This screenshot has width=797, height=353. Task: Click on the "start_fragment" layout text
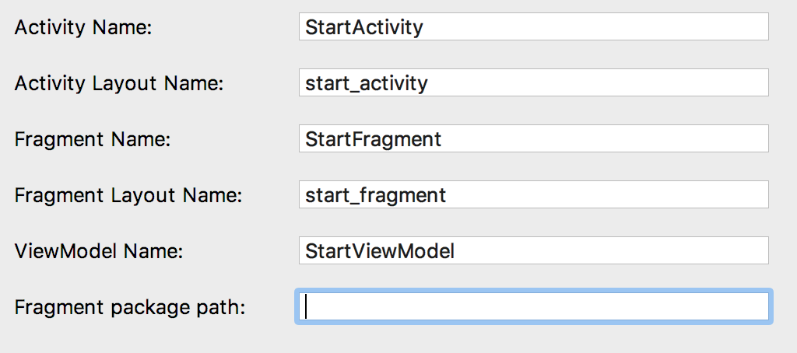pyautogui.click(x=376, y=195)
